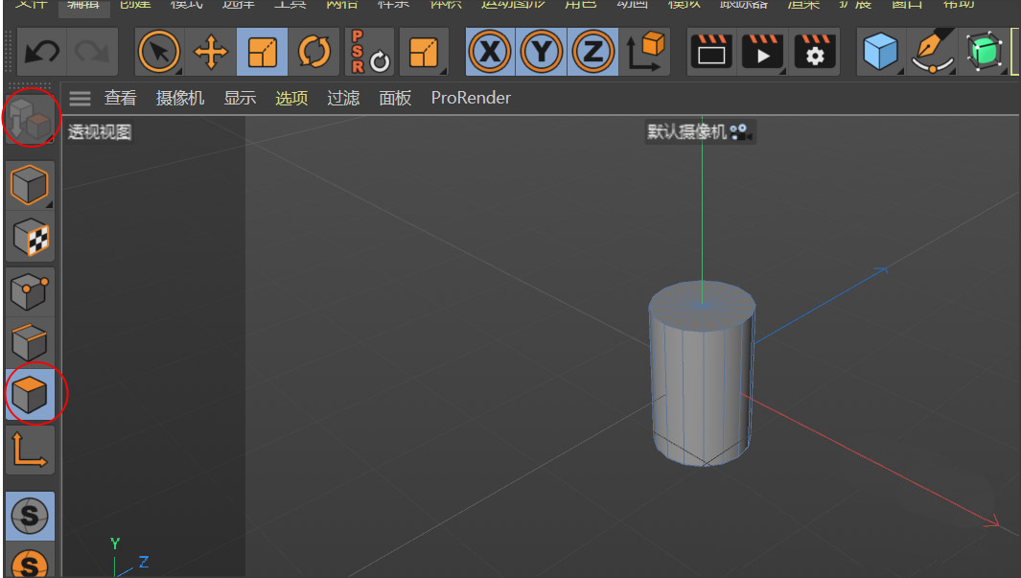
Task: Expand the spline pen tool flyout
Action: click(931, 54)
